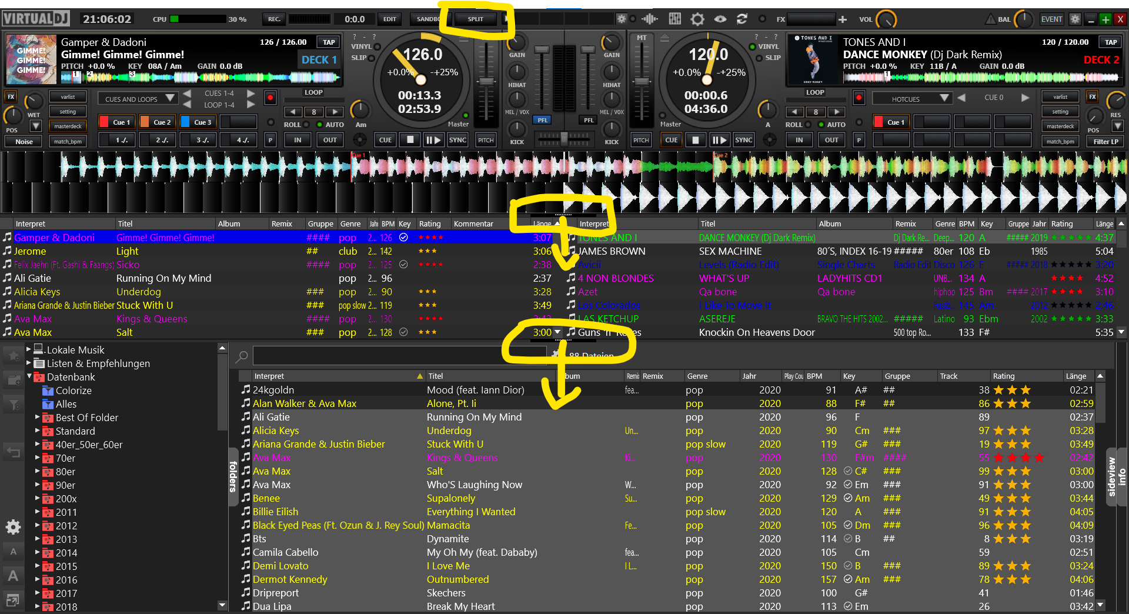The image size is (1129, 614).
Task: Expand the Lokale Musik tree node
Action: (28, 349)
